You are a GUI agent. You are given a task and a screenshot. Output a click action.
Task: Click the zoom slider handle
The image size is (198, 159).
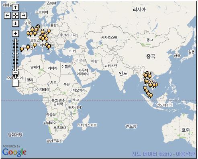[16, 73]
